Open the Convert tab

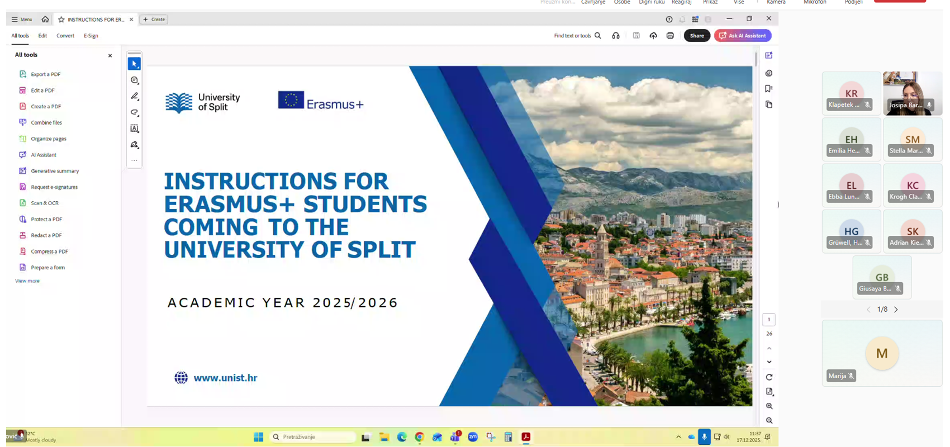click(x=65, y=36)
